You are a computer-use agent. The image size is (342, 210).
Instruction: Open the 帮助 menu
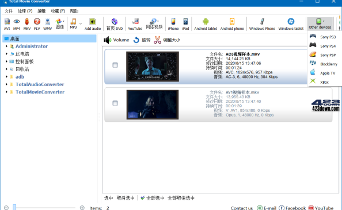click(74, 11)
